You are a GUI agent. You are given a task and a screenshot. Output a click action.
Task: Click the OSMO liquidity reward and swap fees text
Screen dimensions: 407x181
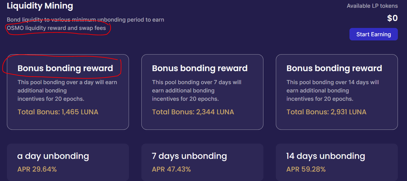click(x=56, y=28)
